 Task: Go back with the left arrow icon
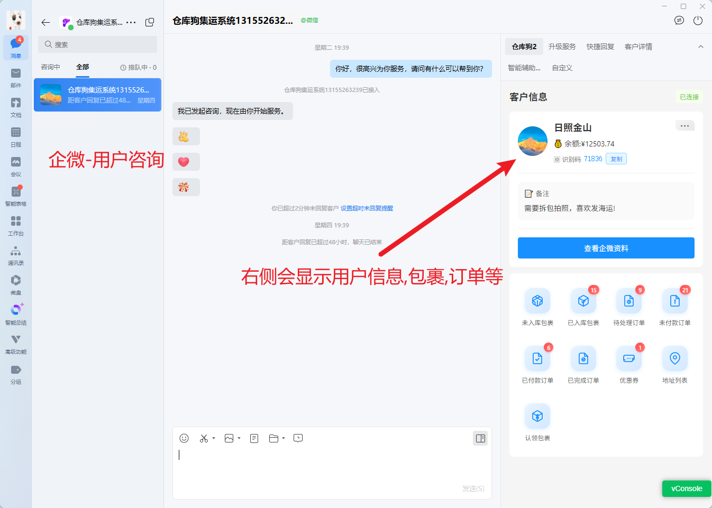pyautogui.click(x=45, y=22)
